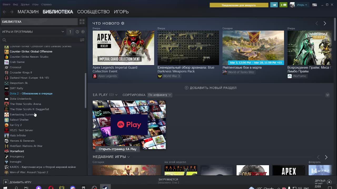Open the announcements megaphone icon
Image resolution: width=337 pixels, height=189 pixels.
click(274, 5)
